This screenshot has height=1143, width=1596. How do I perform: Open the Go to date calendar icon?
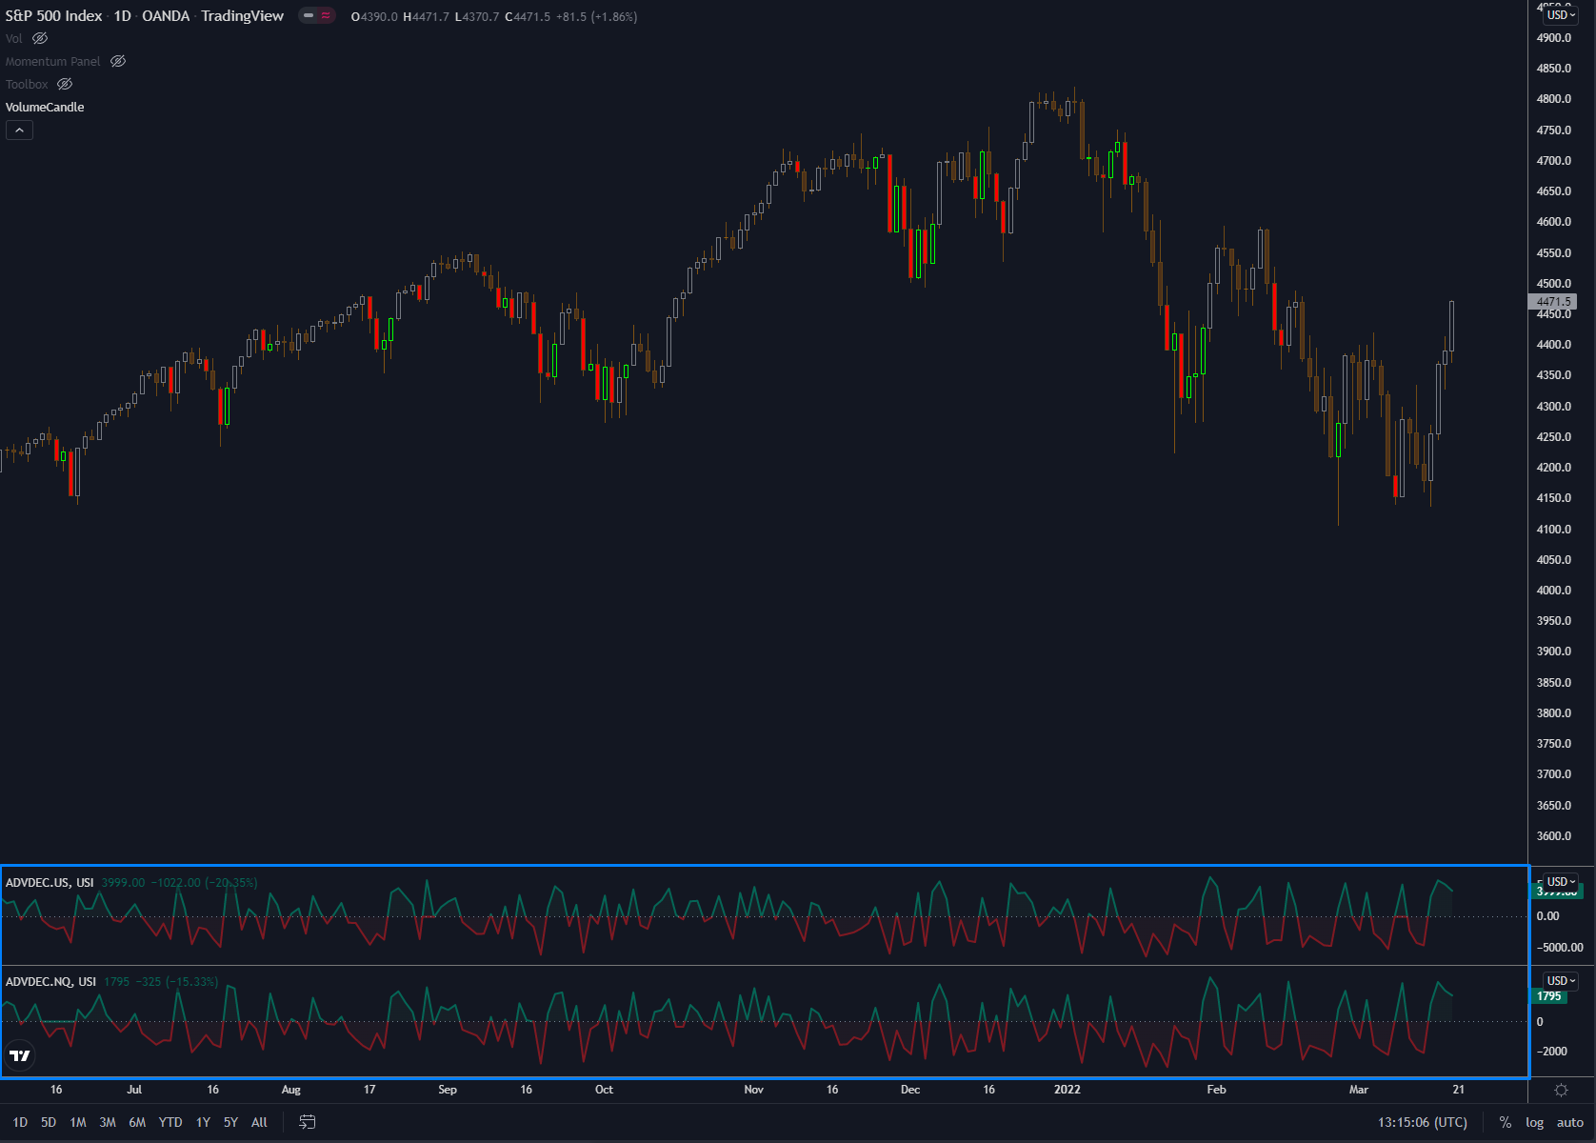[307, 1122]
